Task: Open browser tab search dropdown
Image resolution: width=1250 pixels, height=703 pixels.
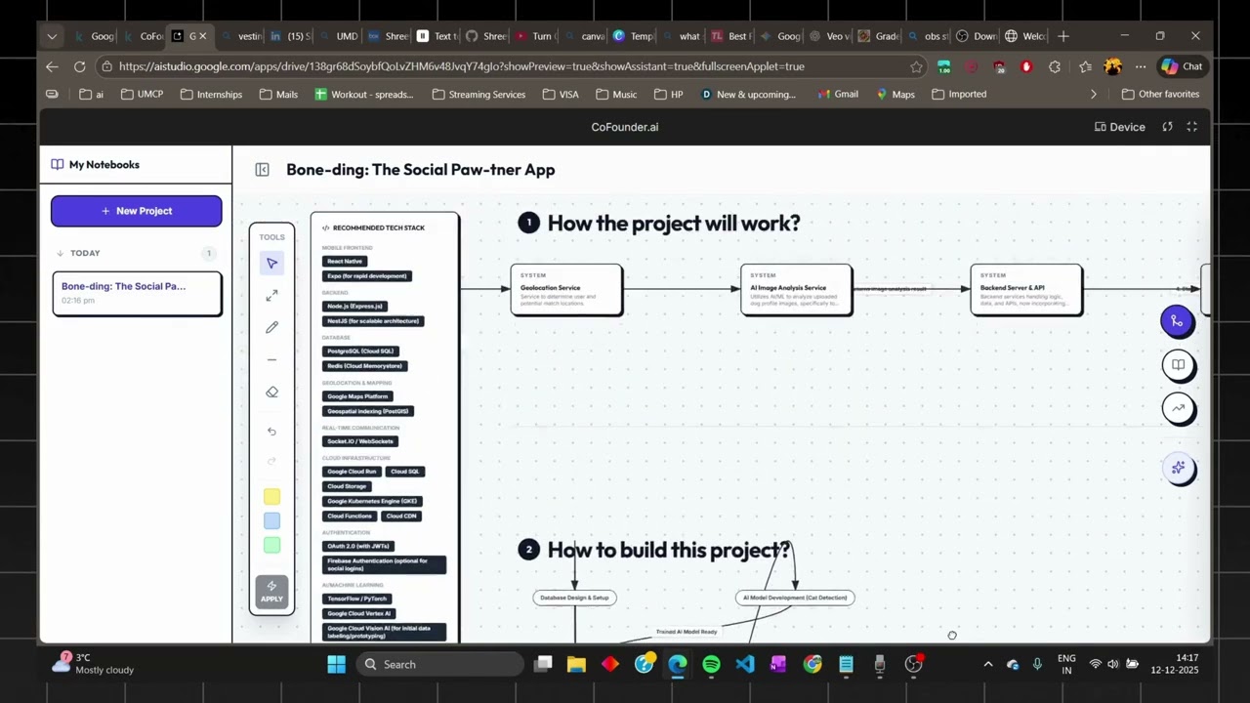Action: (x=52, y=36)
